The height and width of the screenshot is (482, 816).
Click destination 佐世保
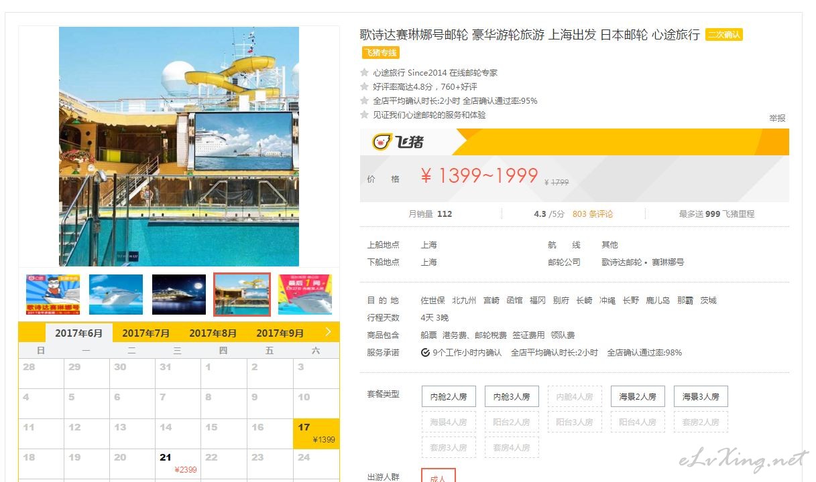[x=432, y=301]
